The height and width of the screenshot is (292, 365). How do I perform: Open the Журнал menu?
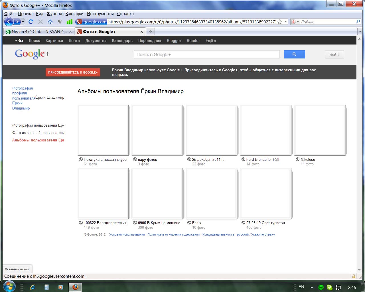pos(54,14)
